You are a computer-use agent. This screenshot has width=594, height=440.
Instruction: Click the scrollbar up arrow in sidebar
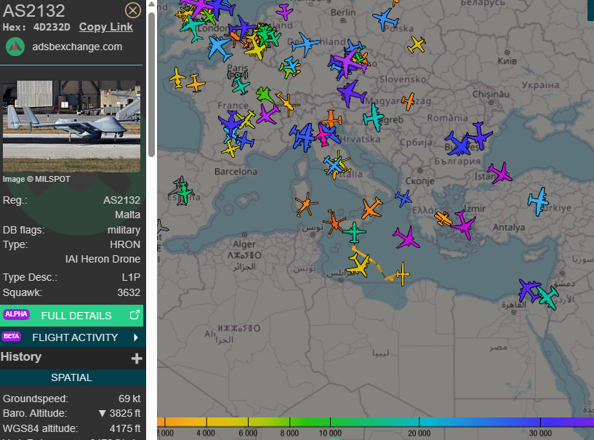151,4
